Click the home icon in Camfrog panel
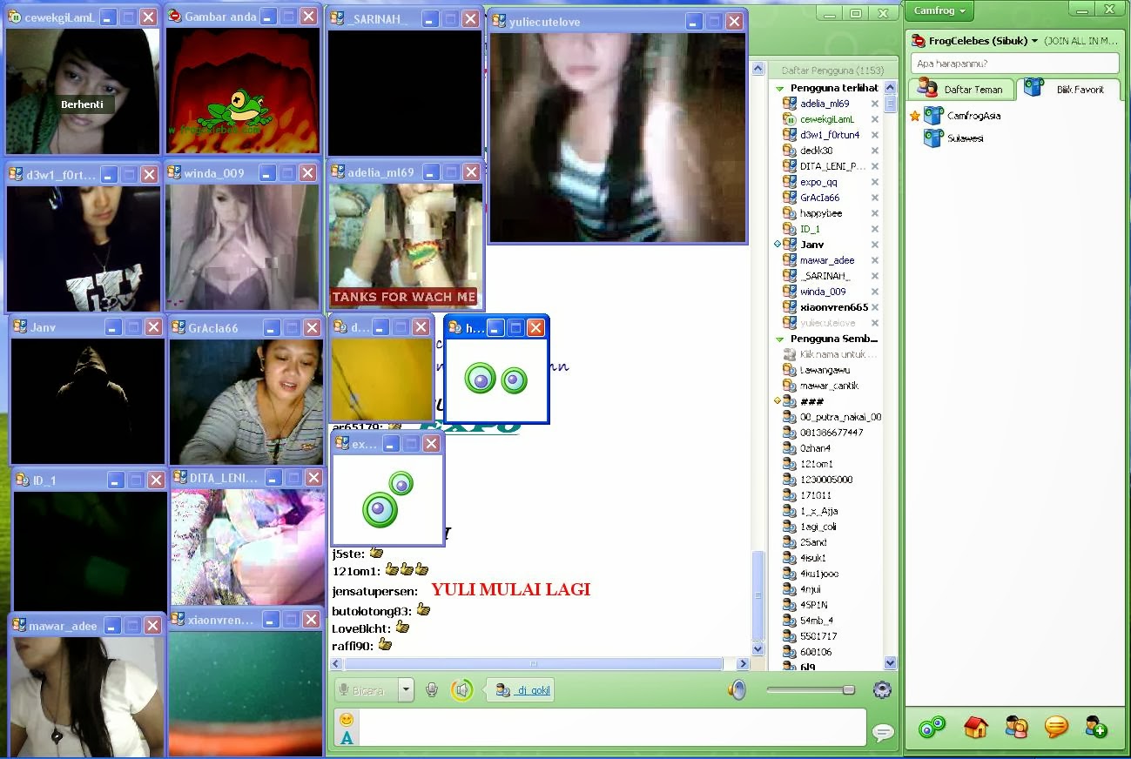The height and width of the screenshot is (759, 1131). 976,727
